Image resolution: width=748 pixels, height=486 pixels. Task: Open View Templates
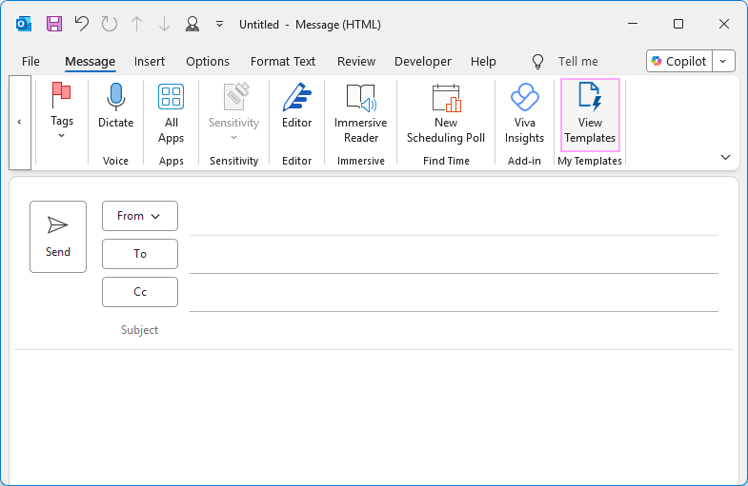[590, 115]
